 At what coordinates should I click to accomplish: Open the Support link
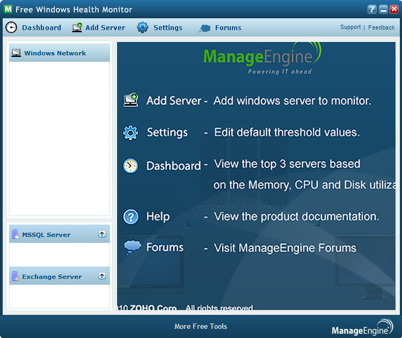[x=350, y=27]
